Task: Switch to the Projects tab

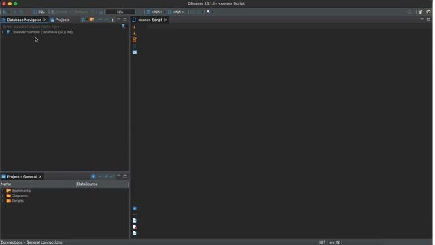Action: [60, 20]
